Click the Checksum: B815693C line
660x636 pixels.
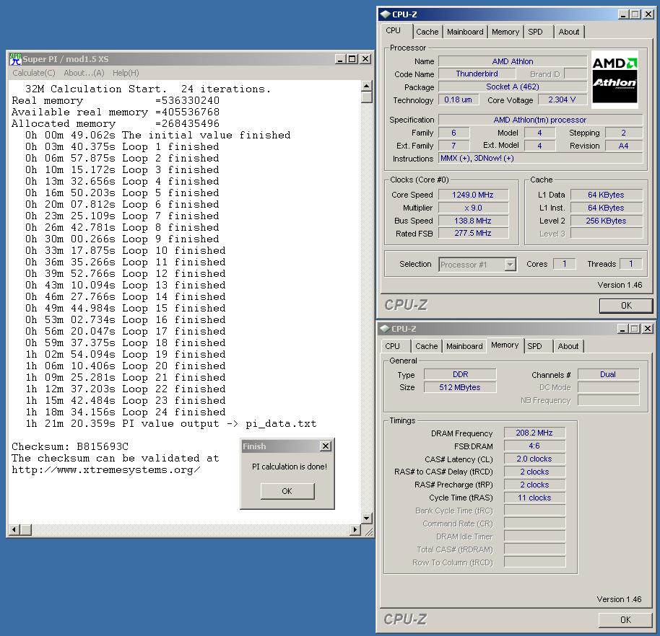click(x=70, y=446)
